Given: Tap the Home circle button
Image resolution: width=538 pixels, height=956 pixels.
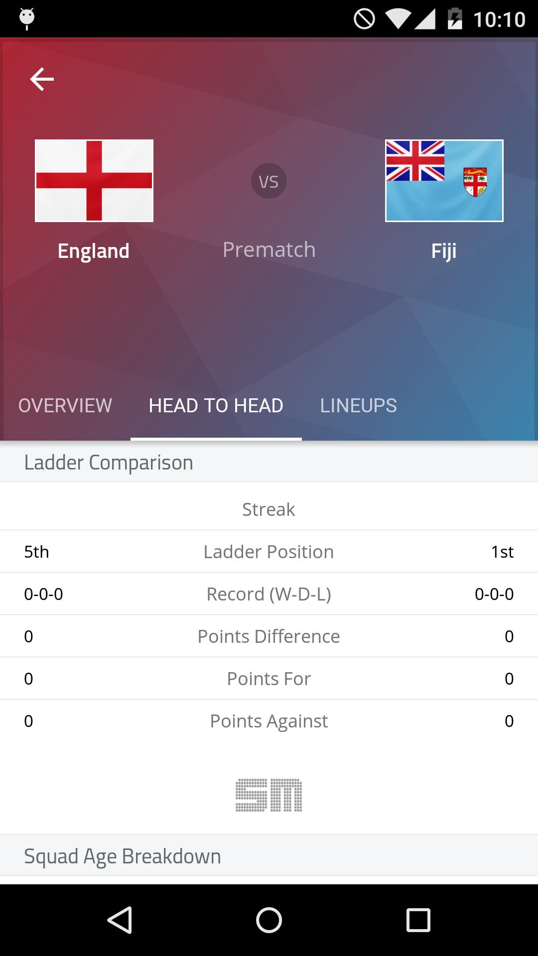Looking at the screenshot, I should (269, 920).
